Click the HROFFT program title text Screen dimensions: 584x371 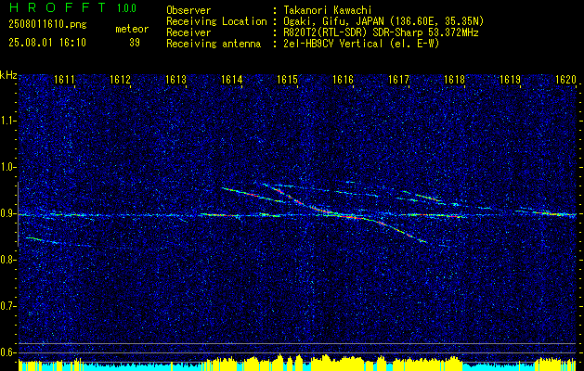(x=57, y=7)
